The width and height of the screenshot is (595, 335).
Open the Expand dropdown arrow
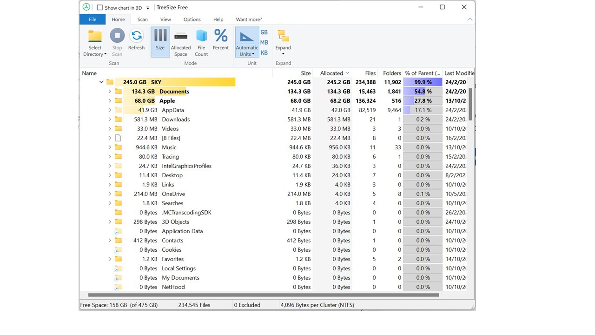pyautogui.click(x=284, y=53)
